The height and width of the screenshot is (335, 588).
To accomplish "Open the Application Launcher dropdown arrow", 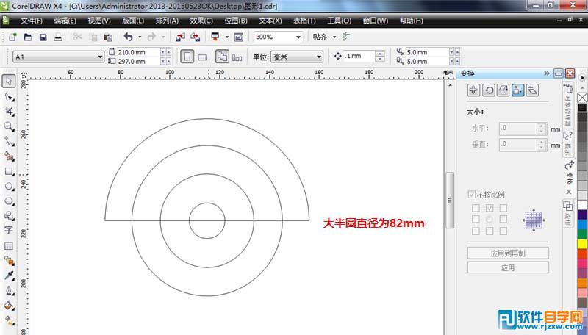I will 226,37.
